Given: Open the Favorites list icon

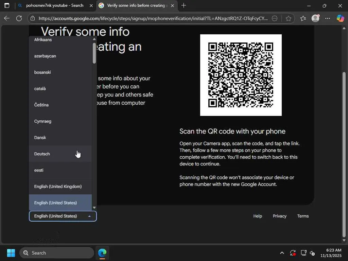Looking at the screenshot, I should pyautogui.click(x=303, y=18).
